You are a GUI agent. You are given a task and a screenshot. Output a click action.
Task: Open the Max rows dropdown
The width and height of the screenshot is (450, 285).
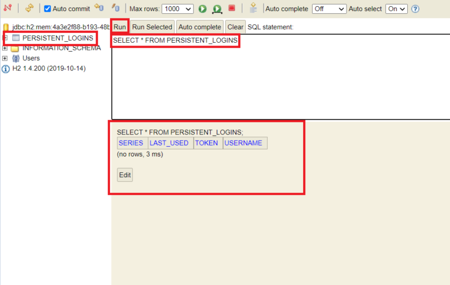click(177, 9)
